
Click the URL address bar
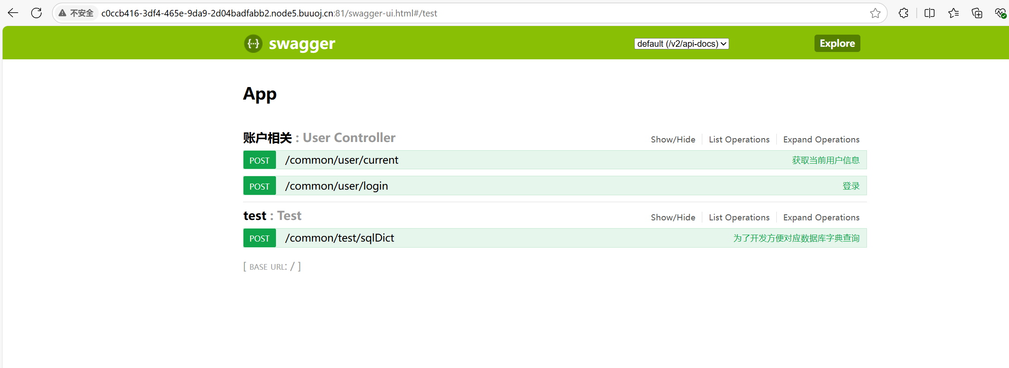pos(433,13)
